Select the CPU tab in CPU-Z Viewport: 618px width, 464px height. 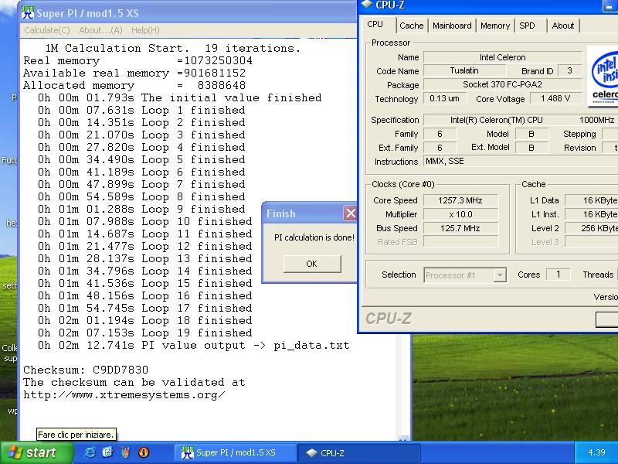tap(375, 25)
